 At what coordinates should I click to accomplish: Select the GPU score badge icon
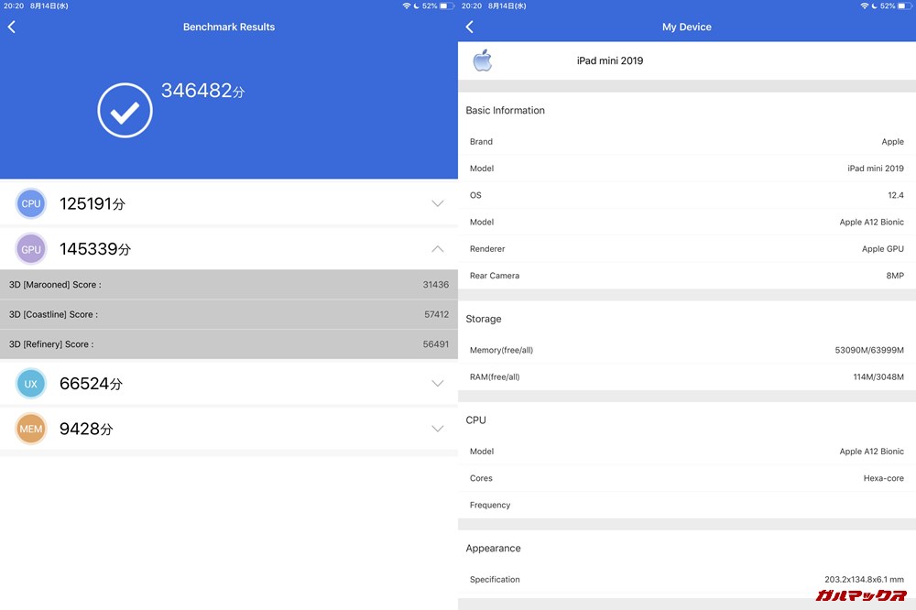coord(30,248)
